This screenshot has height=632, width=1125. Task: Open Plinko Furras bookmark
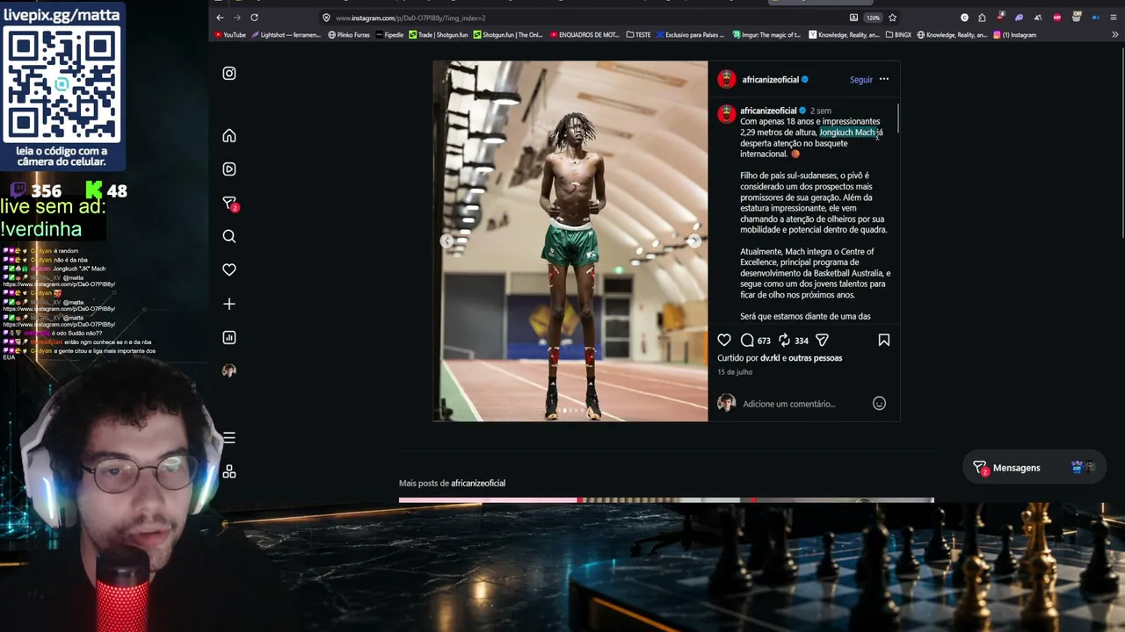pyautogui.click(x=349, y=35)
